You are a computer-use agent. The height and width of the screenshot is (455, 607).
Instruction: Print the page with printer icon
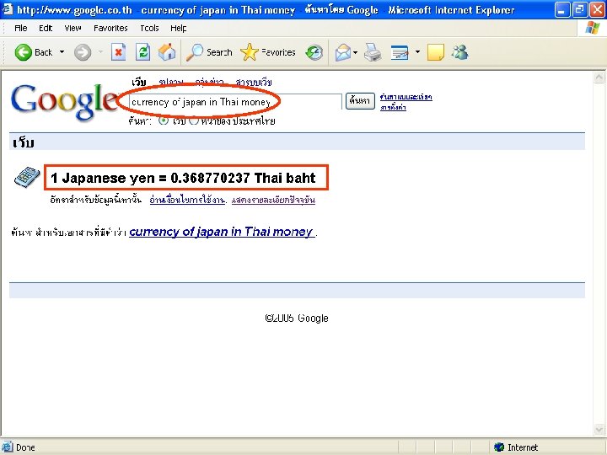(373, 52)
